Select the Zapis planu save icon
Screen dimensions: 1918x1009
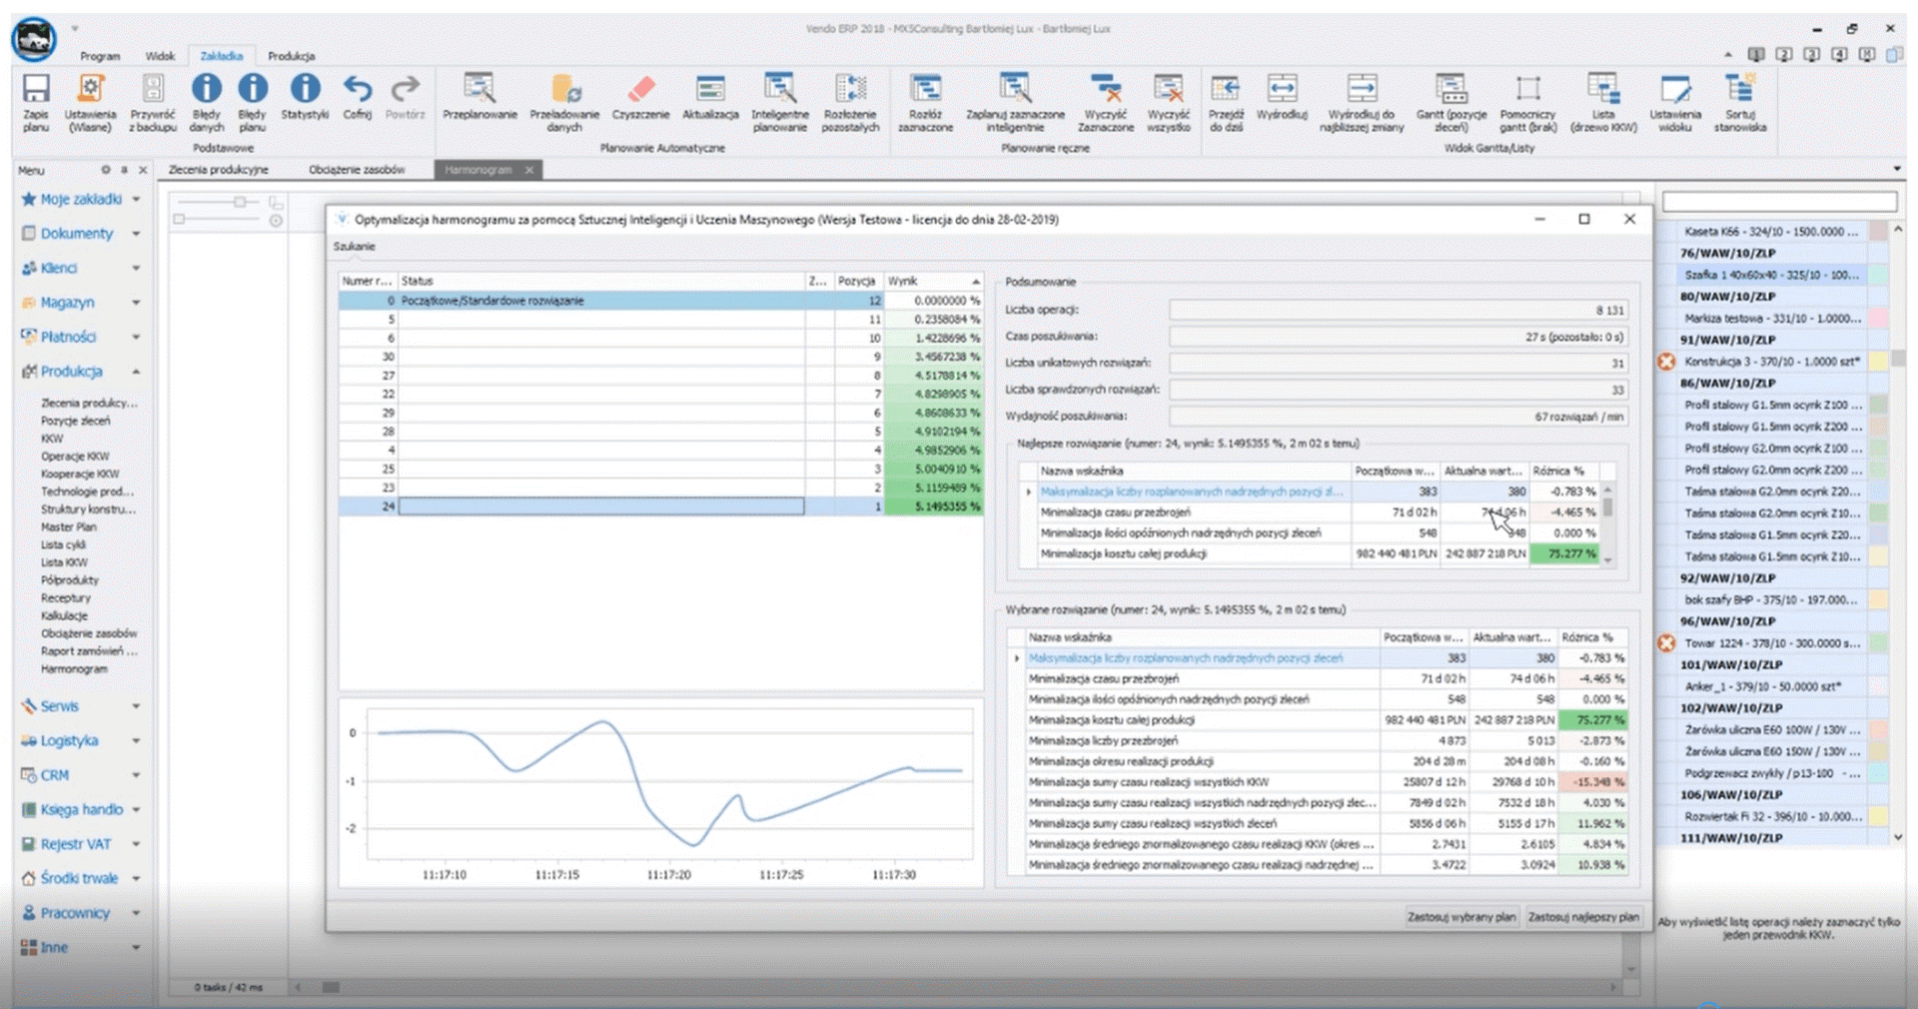(x=36, y=100)
